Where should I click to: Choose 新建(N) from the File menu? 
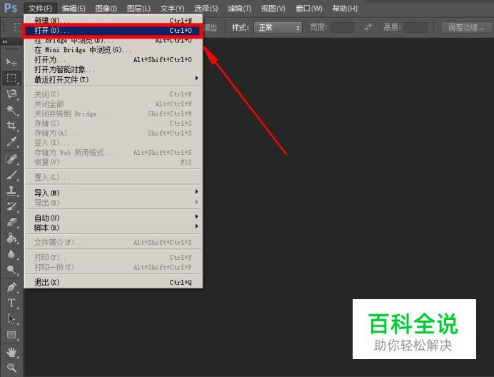click(x=113, y=21)
